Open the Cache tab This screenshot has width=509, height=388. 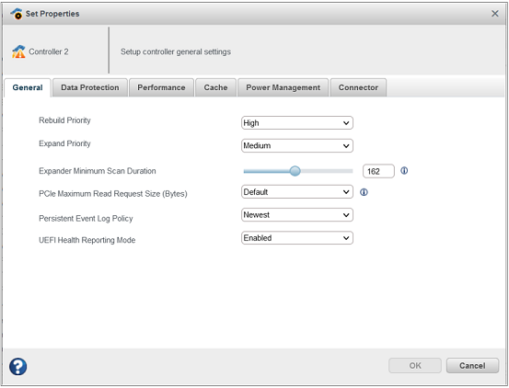pyautogui.click(x=215, y=87)
